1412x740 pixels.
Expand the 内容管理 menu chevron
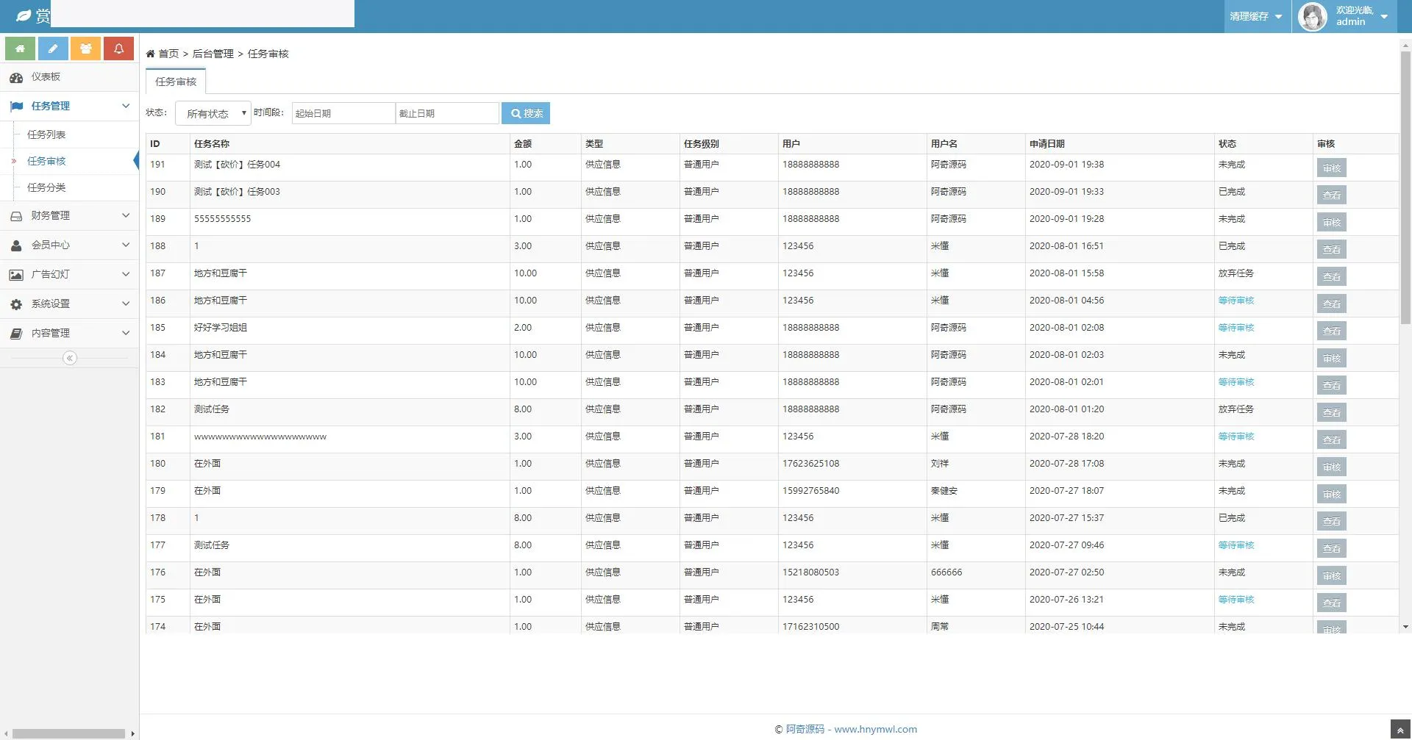[x=126, y=333]
